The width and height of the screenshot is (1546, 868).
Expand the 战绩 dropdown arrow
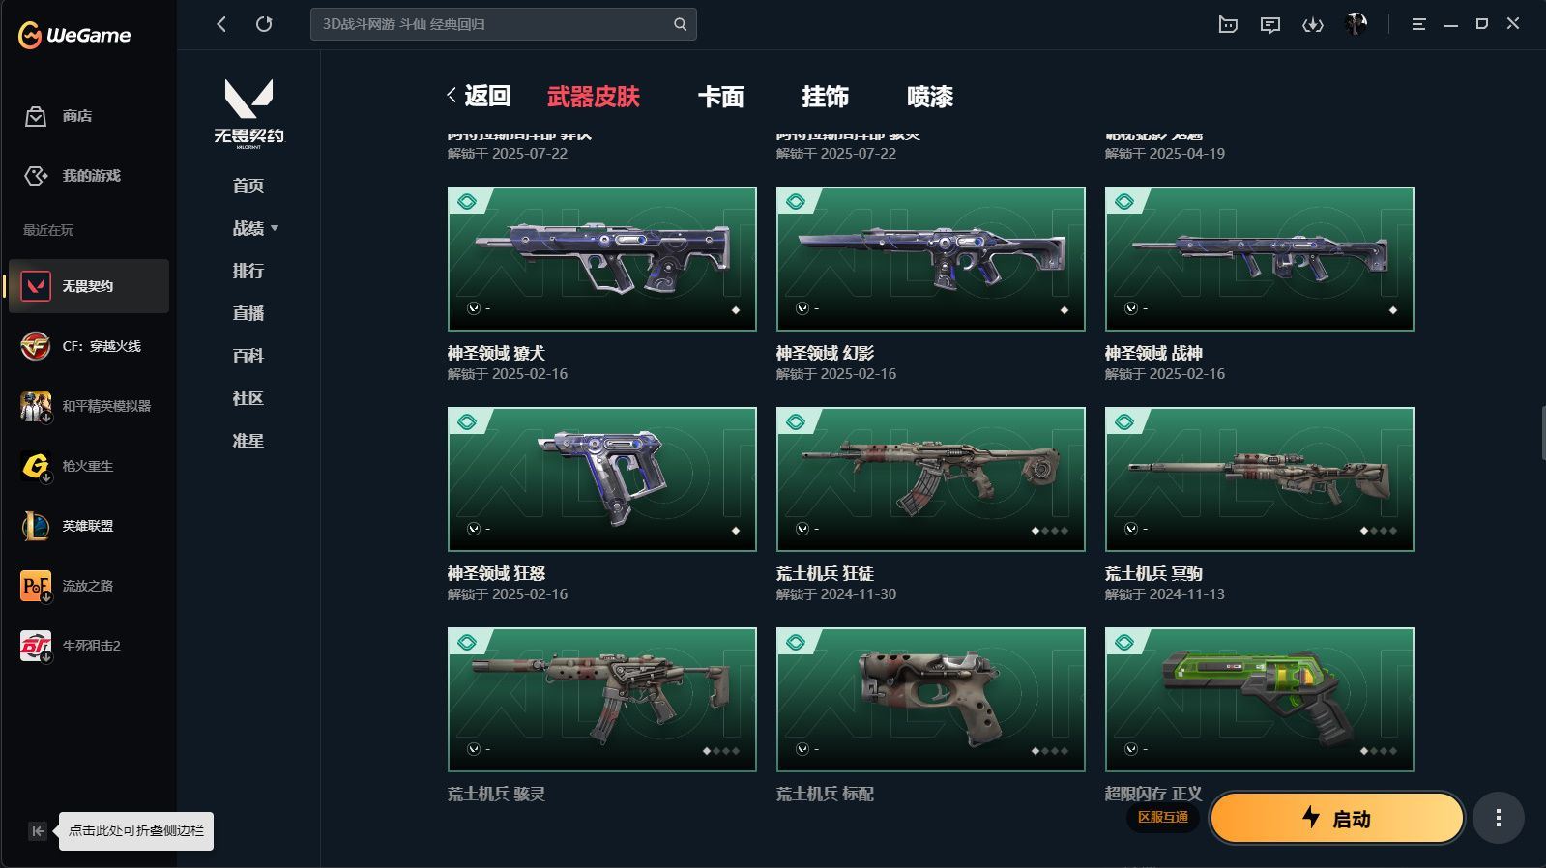tap(275, 228)
